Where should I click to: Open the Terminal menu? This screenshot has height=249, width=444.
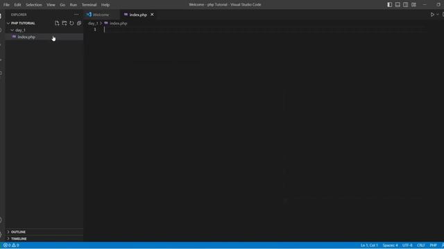point(89,5)
